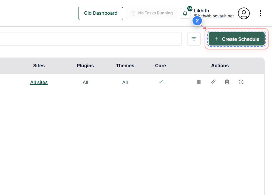Open the All sites link
This screenshot has height=195, width=272.
[39, 82]
